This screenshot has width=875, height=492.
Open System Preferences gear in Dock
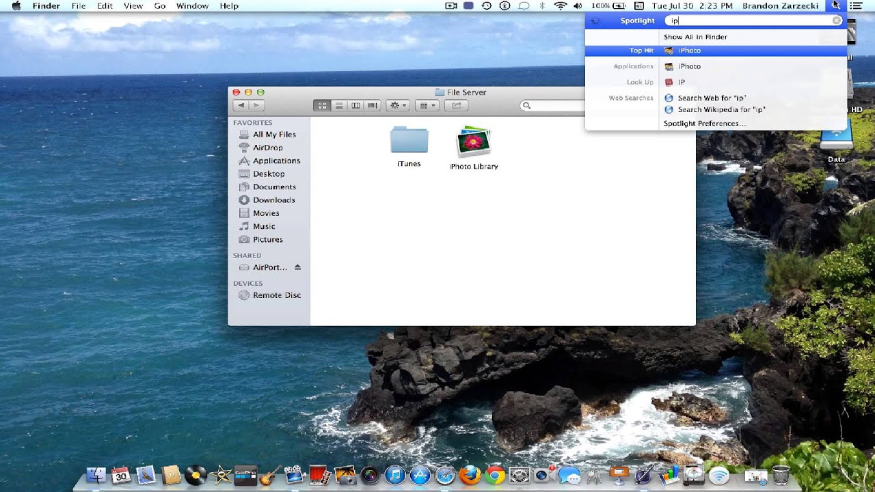[520, 475]
